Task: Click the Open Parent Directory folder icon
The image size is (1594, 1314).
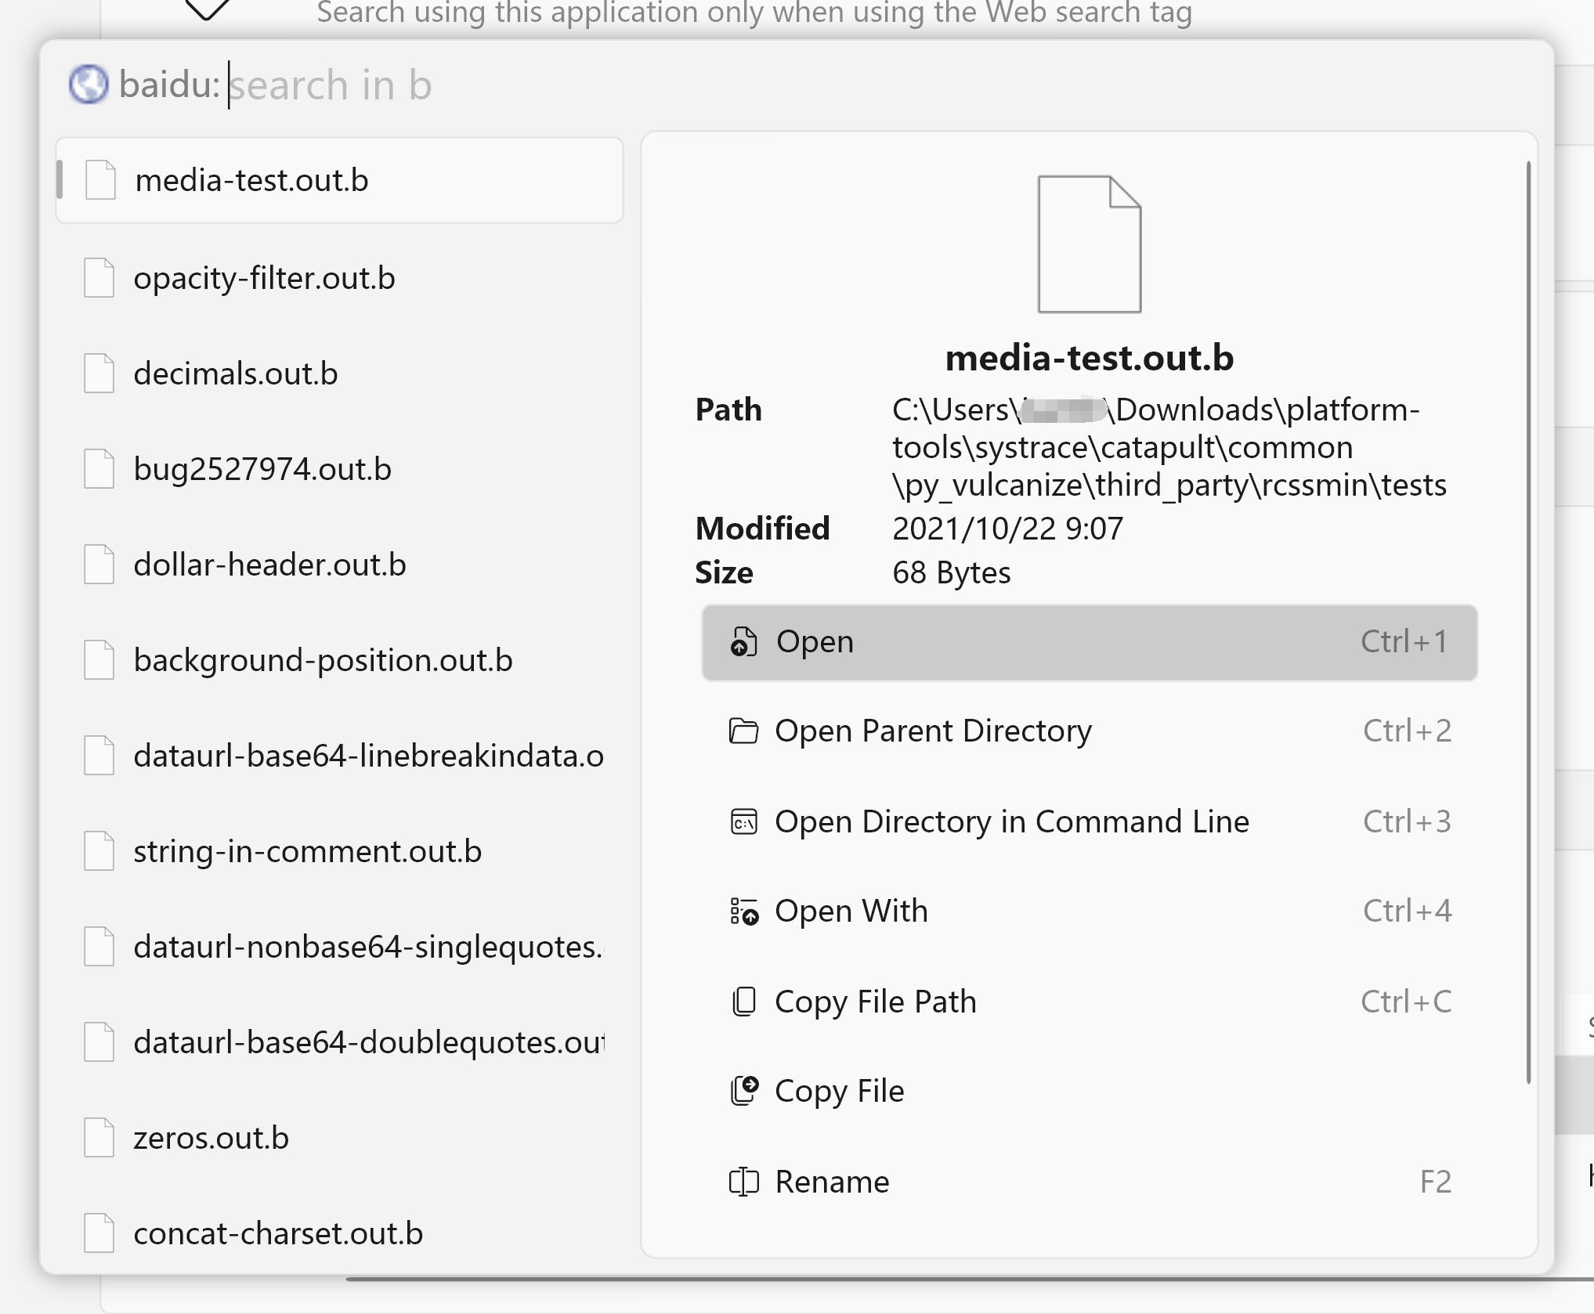Action: (x=743, y=731)
